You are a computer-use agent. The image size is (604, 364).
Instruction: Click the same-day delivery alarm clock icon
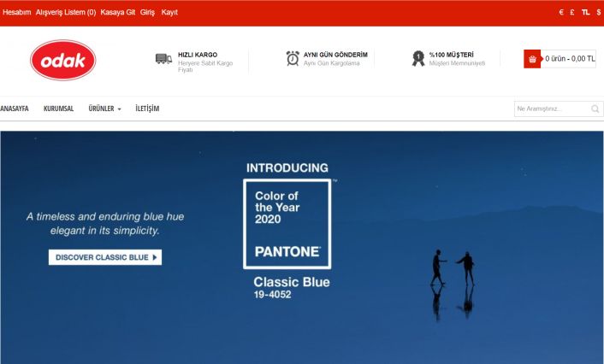pyautogui.click(x=293, y=58)
